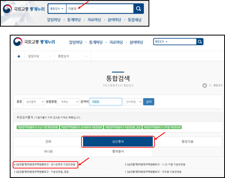Screen dimensions: 225x178
Task: Click green tag 미분양현황_종합
Action: click(123, 127)
